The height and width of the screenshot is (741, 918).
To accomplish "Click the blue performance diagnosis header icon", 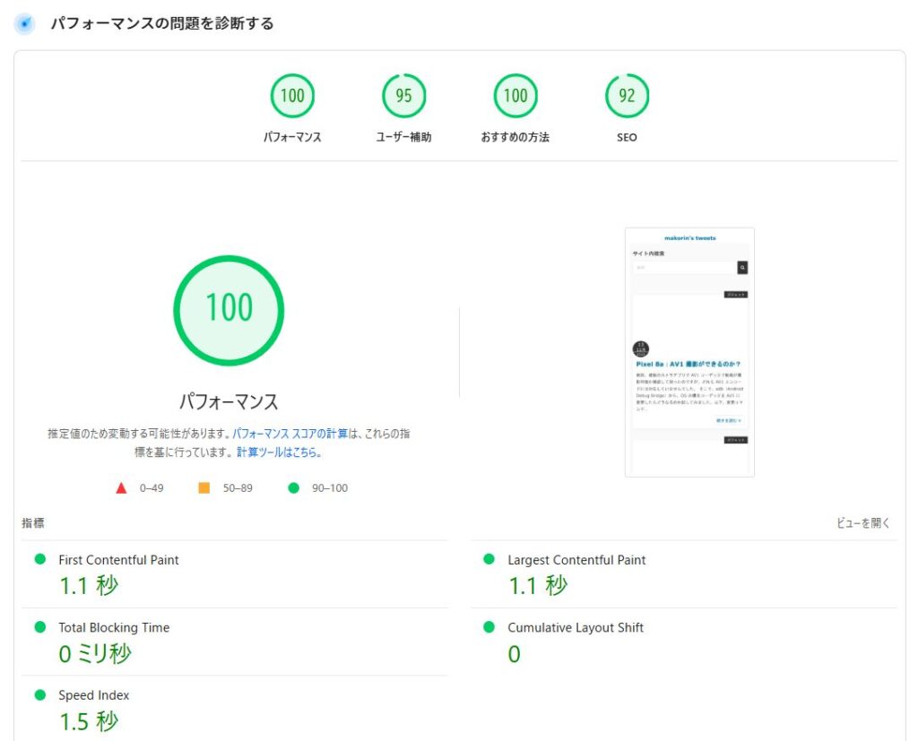I will [25, 24].
